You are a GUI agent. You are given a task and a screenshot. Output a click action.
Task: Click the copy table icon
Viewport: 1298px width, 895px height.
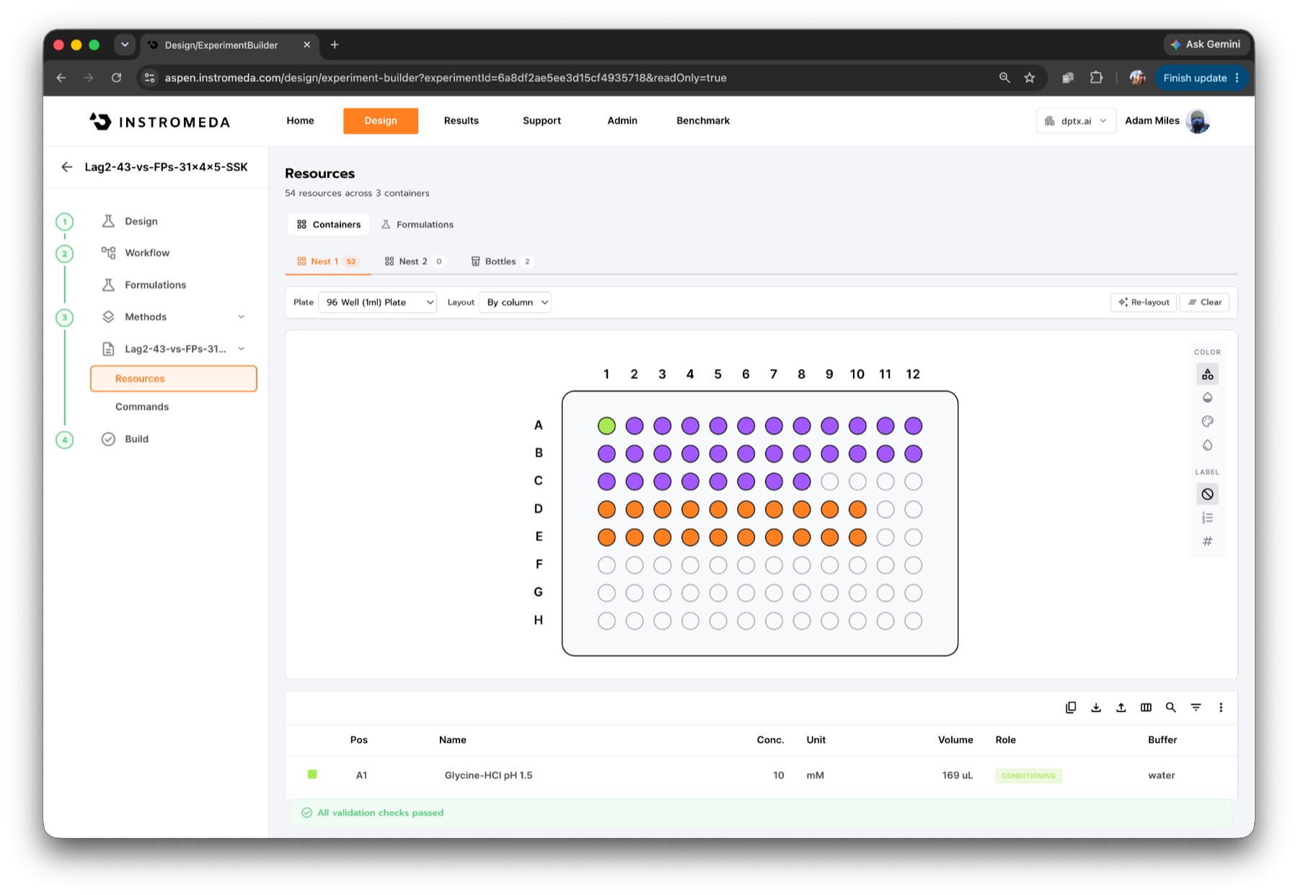tap(1071, 708)
